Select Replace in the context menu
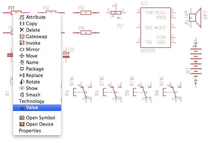The height and width of the screenshot is (143, 208). (34, 75)
